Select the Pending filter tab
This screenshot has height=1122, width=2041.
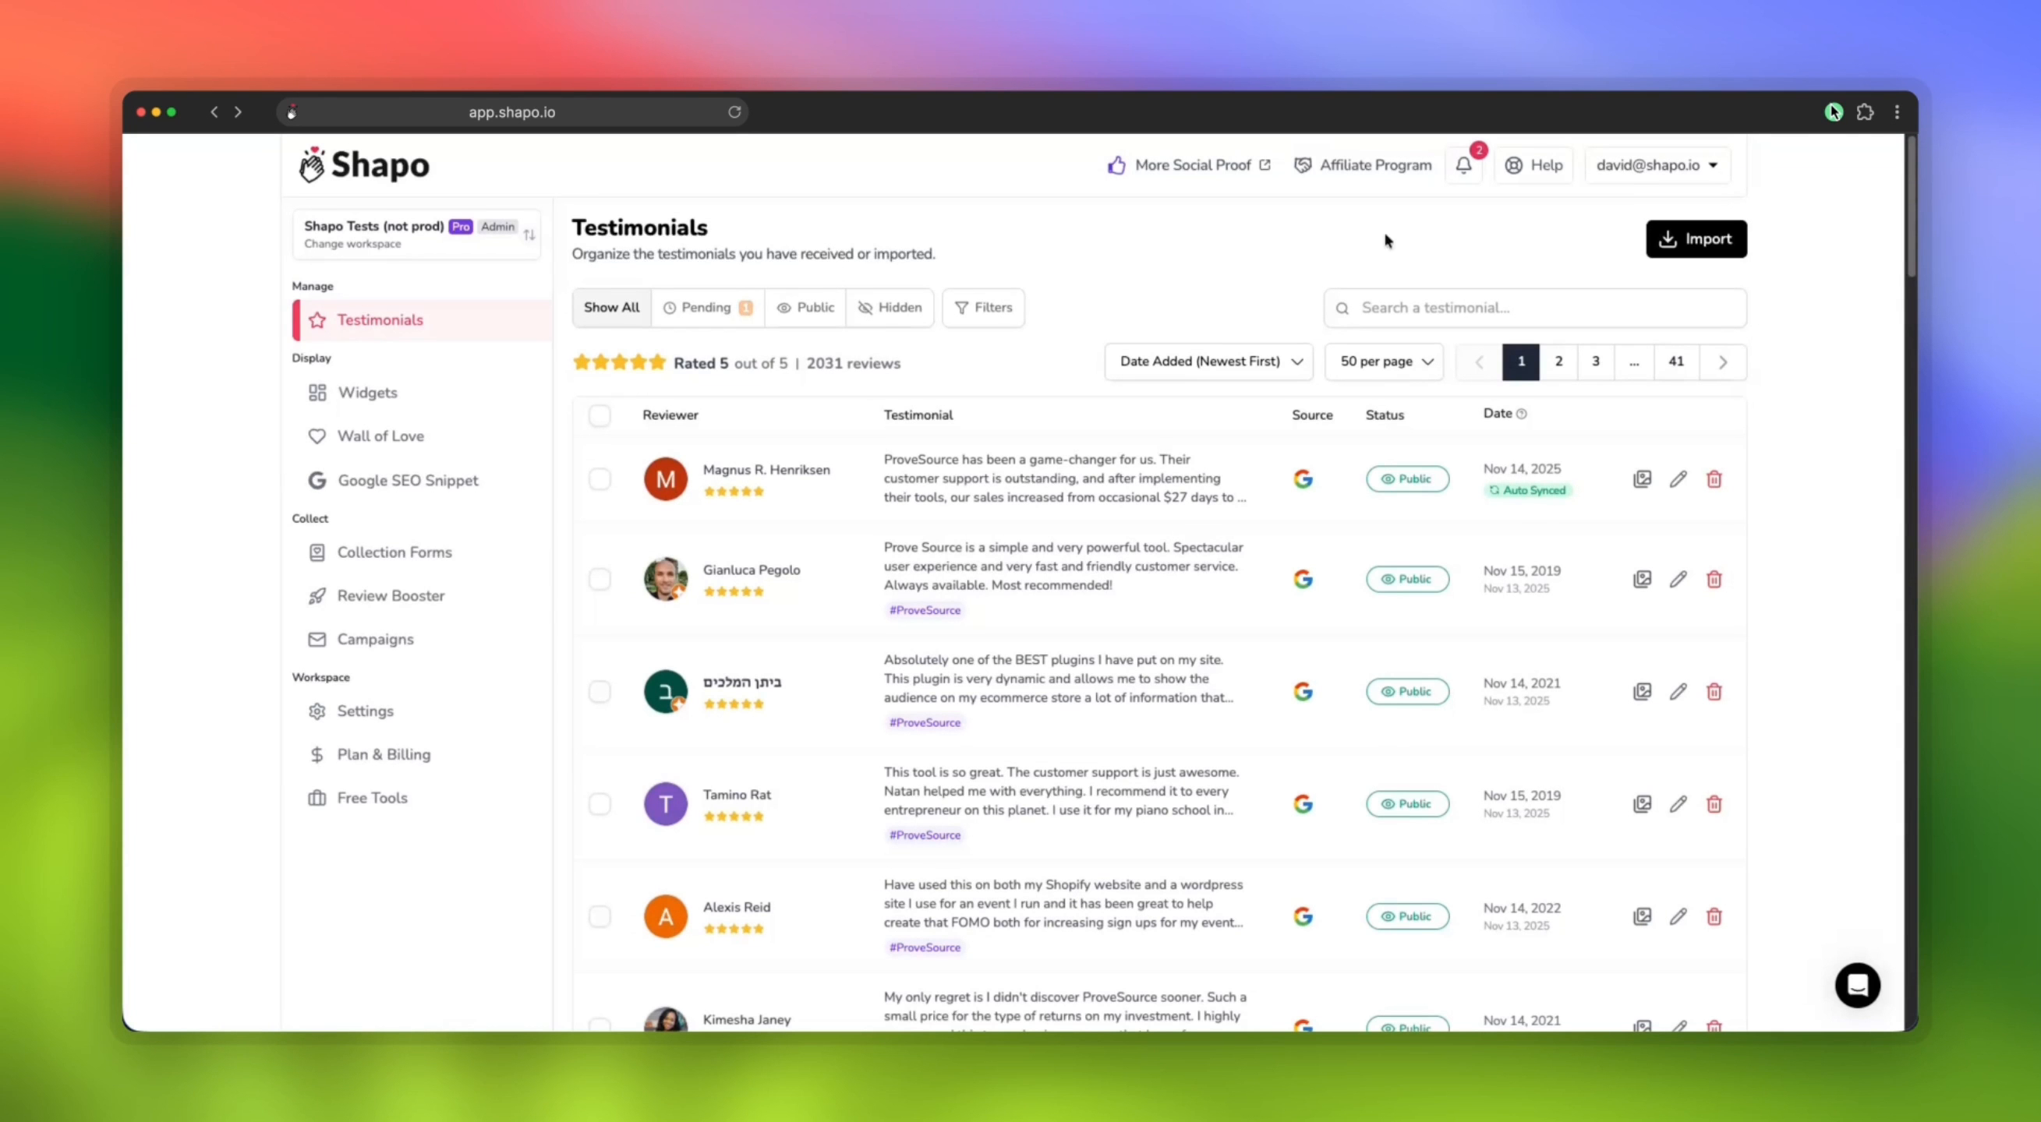[x=708, y=308]
